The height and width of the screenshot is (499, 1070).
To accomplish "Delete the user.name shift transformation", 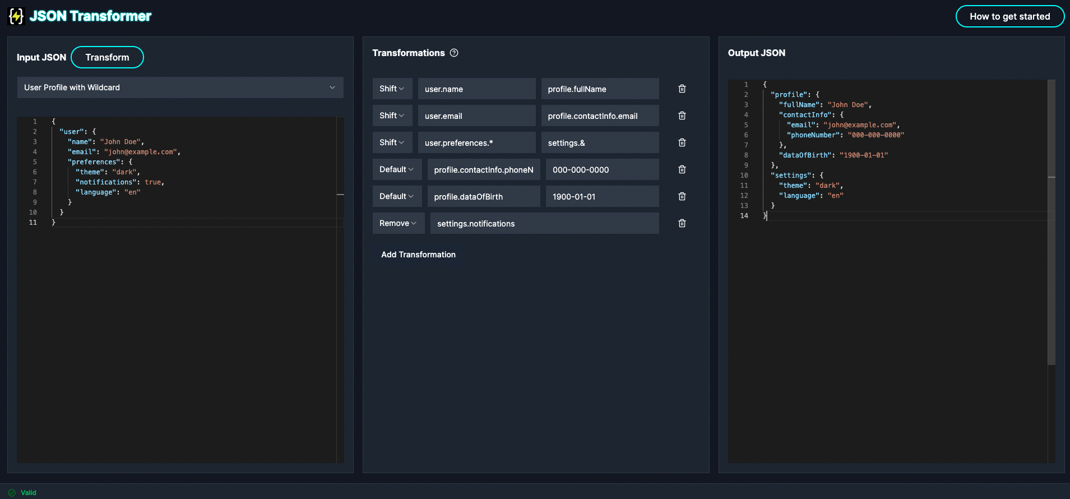I will (682, 89).
